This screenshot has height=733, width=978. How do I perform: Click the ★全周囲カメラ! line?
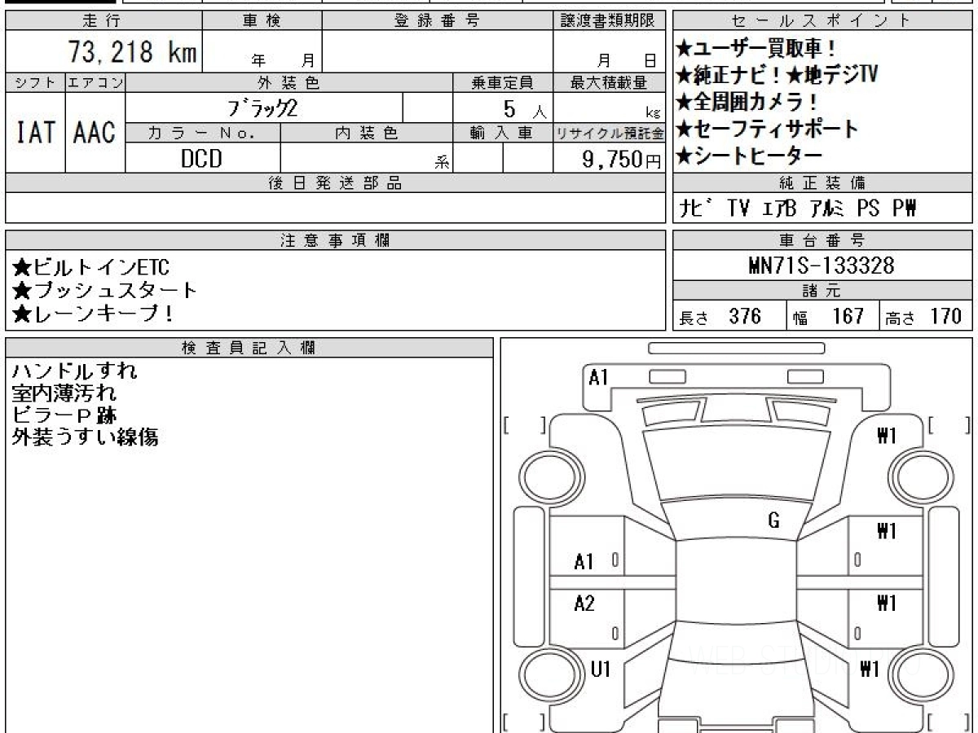[x=747, y=102]
